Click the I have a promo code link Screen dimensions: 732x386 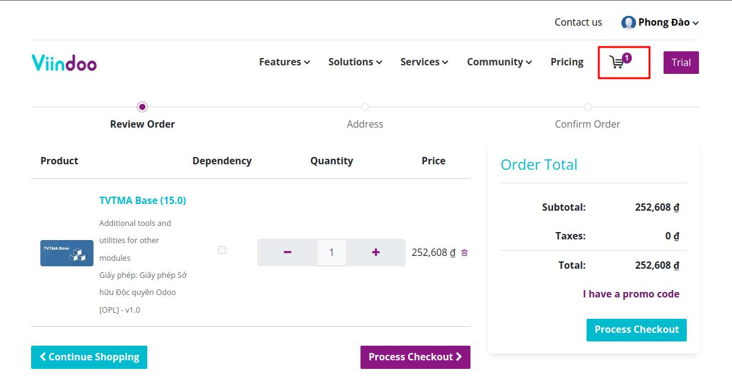[x=631, y=294]
